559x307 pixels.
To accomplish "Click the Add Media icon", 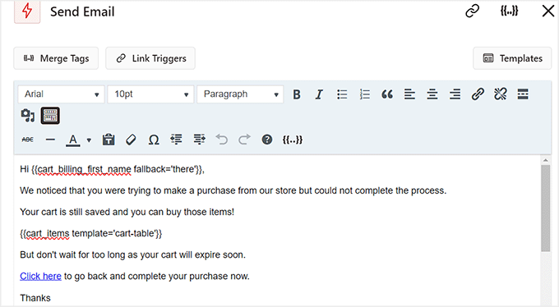I will pos(28,116).
